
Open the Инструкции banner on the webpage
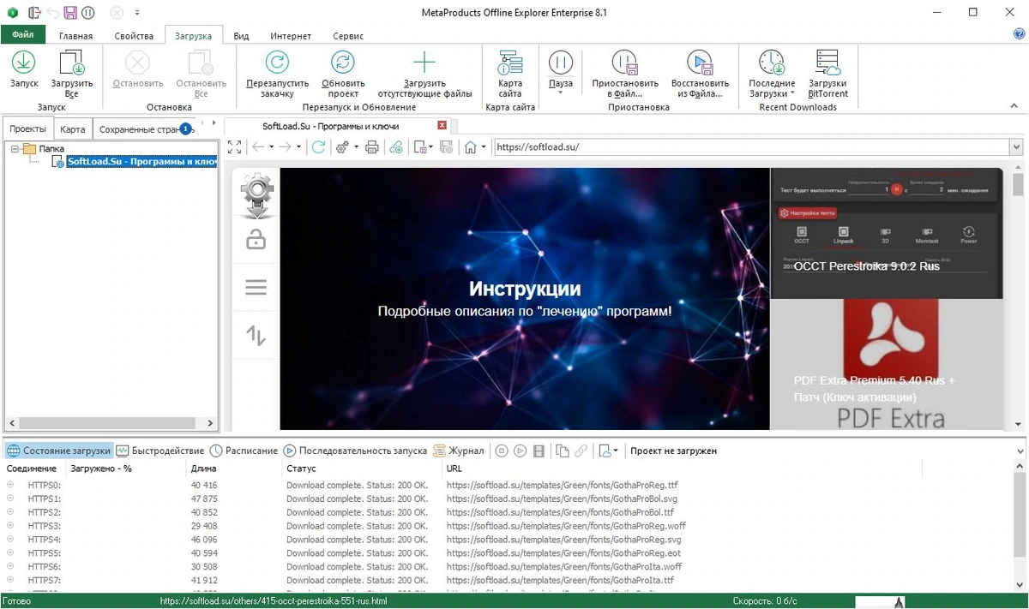coord(525,299)
